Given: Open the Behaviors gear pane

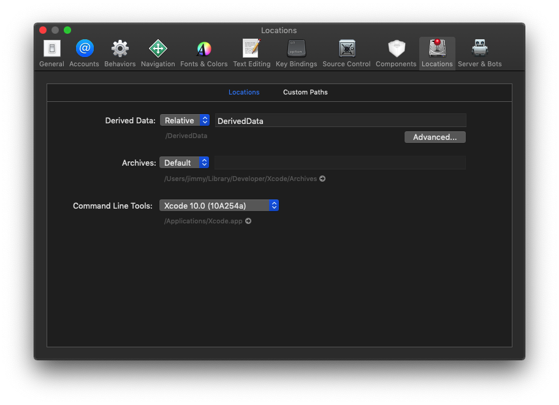Looking at the screenshot, I should 120,53.
